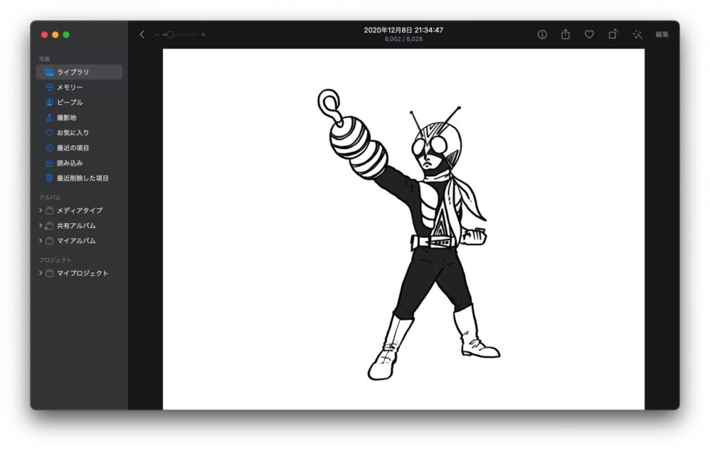
Task: Open 撮影地 places in the sidebar
Action: tap(79, 117)
